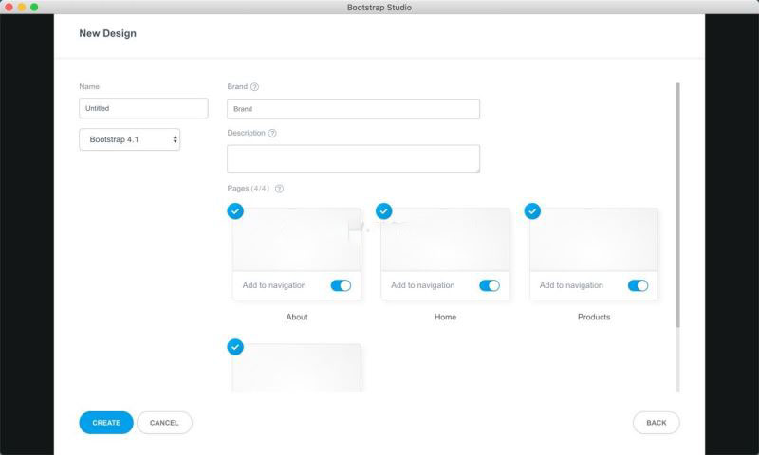Uncheck the Home page checkmark
Viewport: 759px width, 455px height.
coord(384,211)
